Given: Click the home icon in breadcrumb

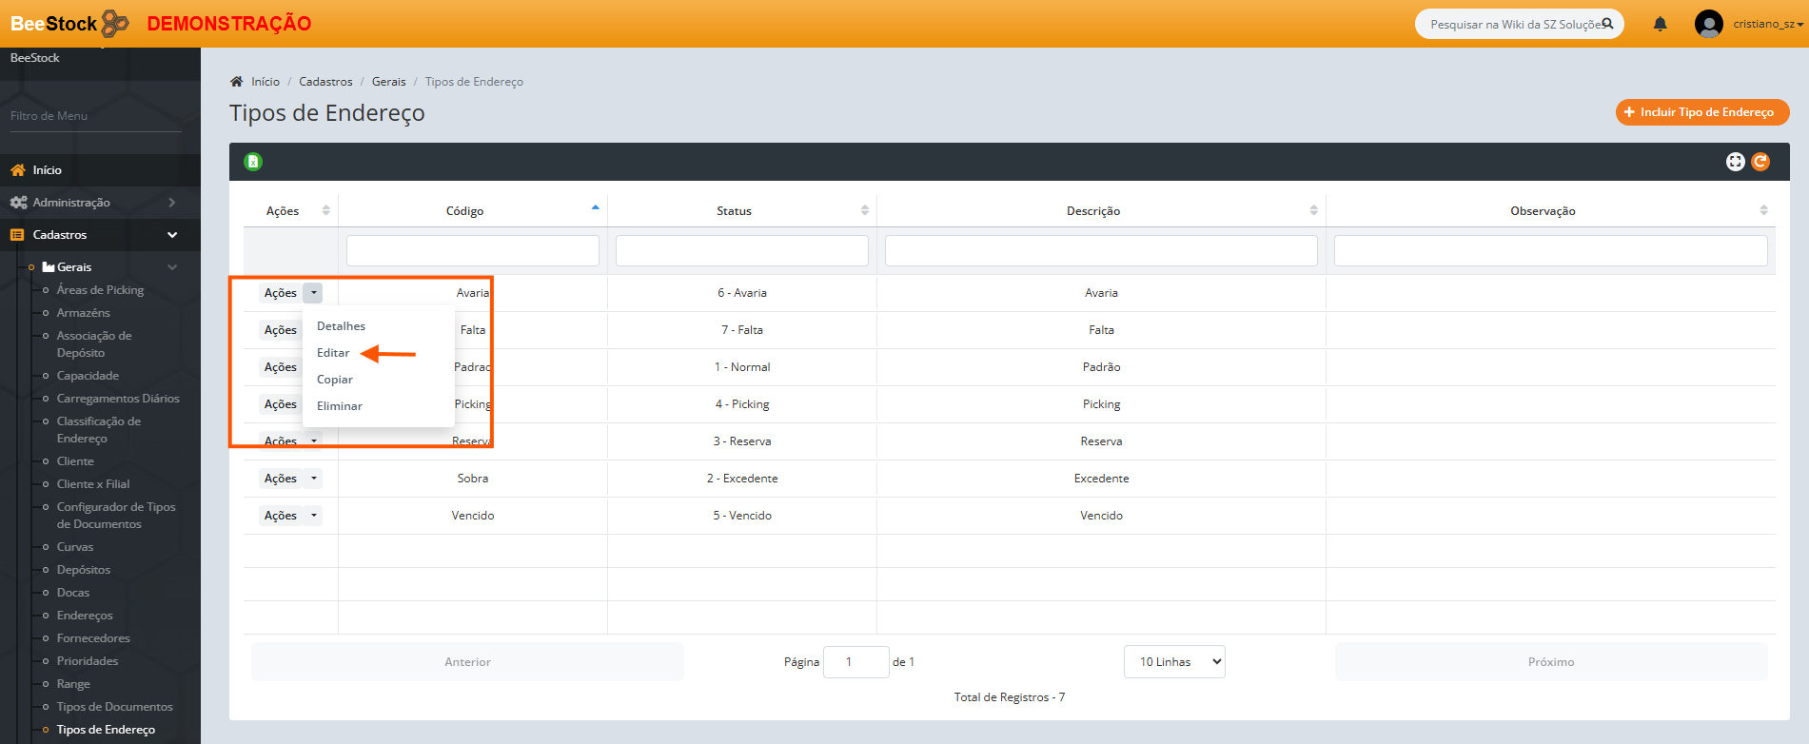Looking at the screenshot, I should click(237, 82).
